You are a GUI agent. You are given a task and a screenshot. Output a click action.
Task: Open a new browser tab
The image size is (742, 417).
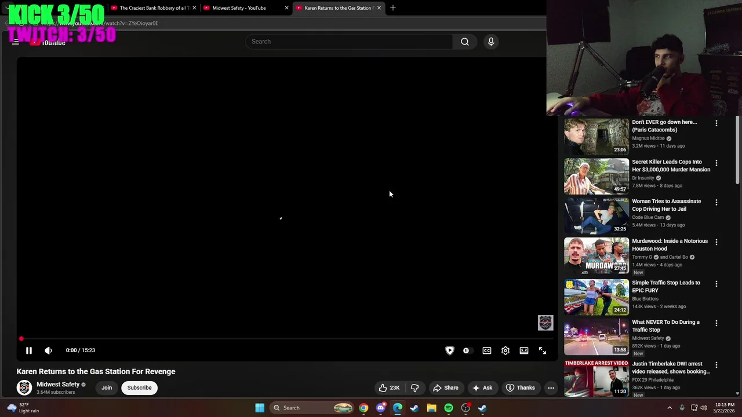click(393, 8)
